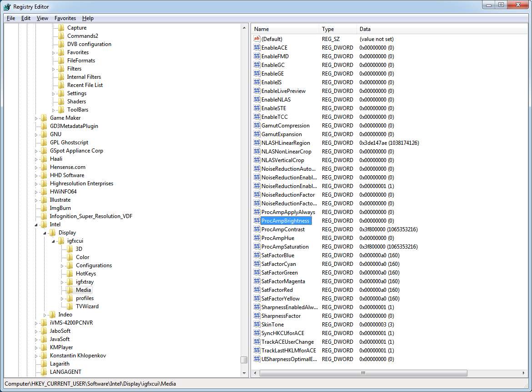Collapse the igfxcui registry key

[53, 241]
